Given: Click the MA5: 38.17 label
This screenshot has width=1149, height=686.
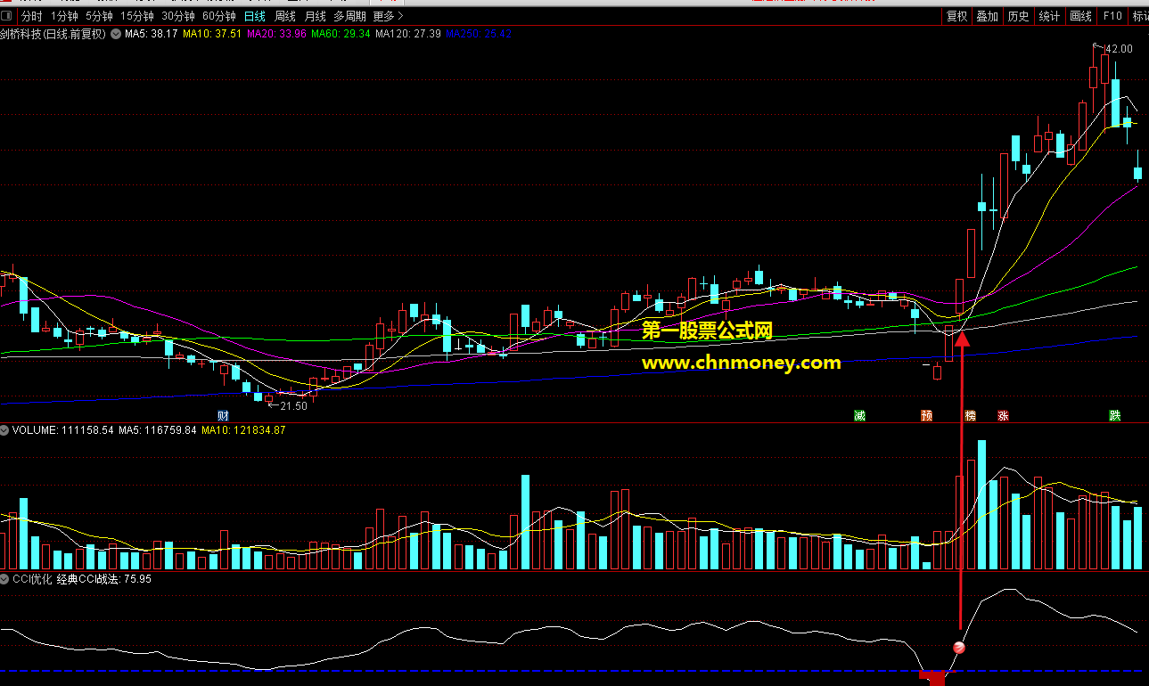Looking at the screenshot, I should click(x=151, y=34).
